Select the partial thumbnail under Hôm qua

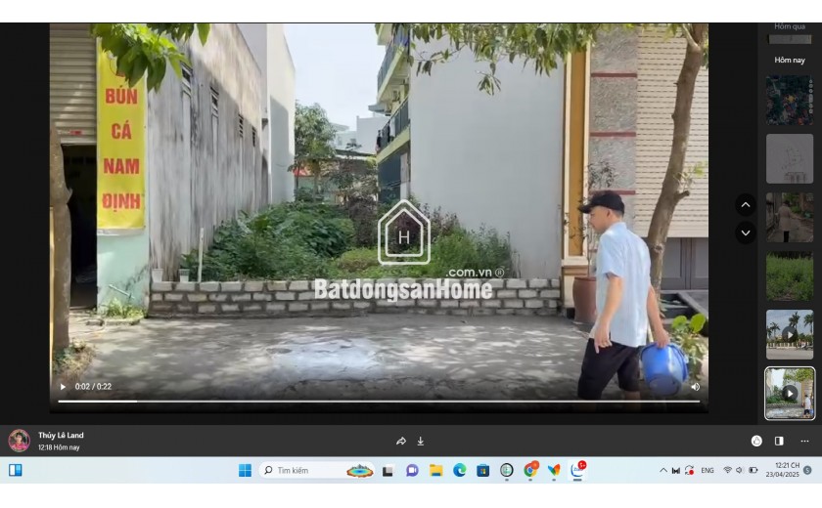(x=790, y=39)
